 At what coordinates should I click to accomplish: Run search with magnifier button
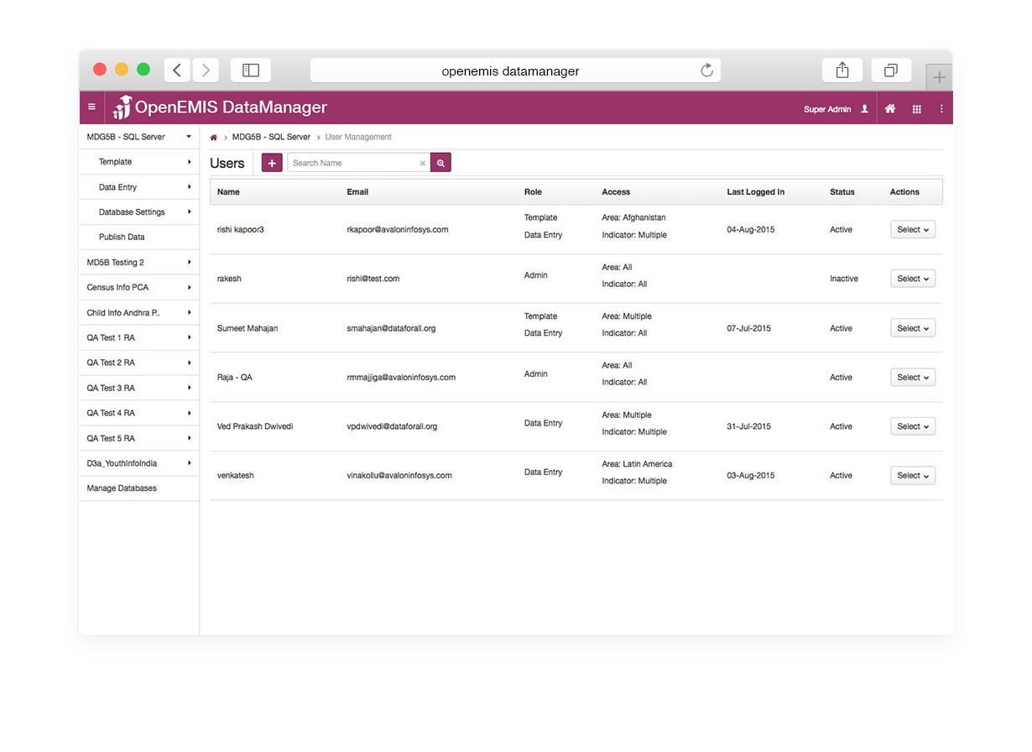tap(440, 163)
